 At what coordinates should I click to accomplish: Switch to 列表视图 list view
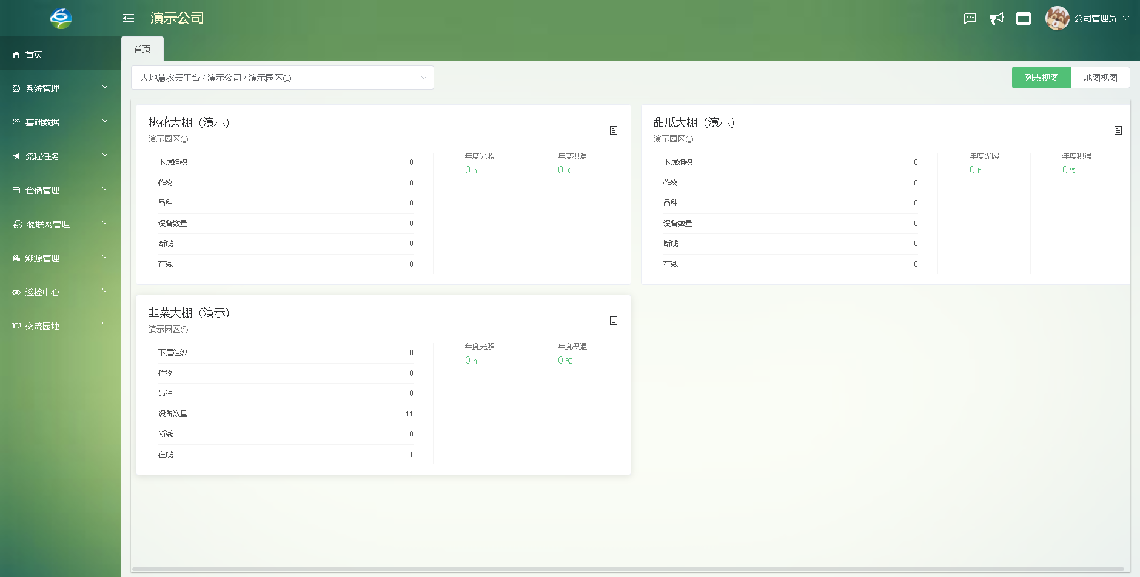click(1041, 78)
